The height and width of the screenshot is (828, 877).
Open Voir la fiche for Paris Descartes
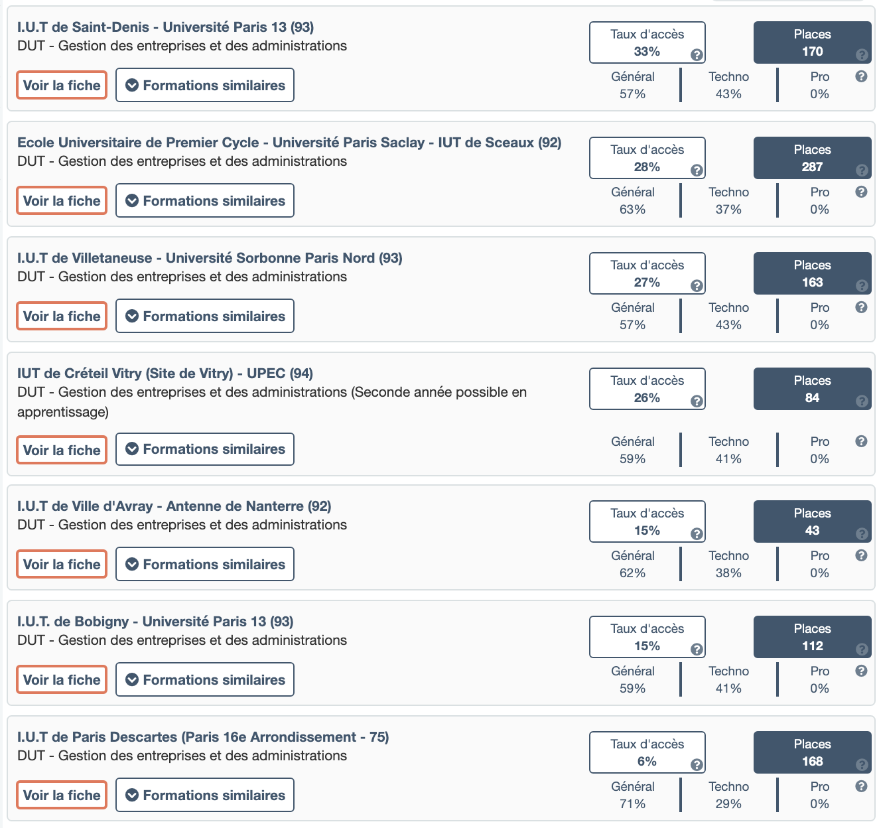62,795
